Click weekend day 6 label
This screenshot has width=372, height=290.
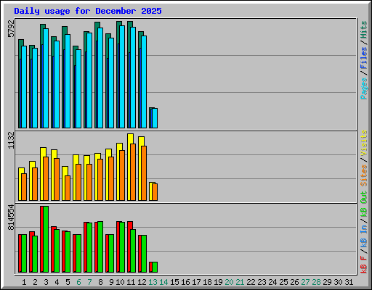tap(78, 282)
